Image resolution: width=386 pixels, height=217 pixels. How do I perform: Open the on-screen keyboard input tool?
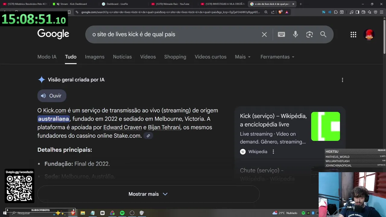pyautogui.click(x=281, y=34)
